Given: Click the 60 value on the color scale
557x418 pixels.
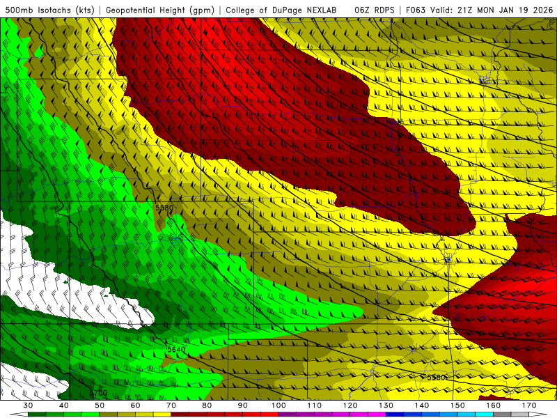Looking at the screenshot, I should [x=135, y=405].
